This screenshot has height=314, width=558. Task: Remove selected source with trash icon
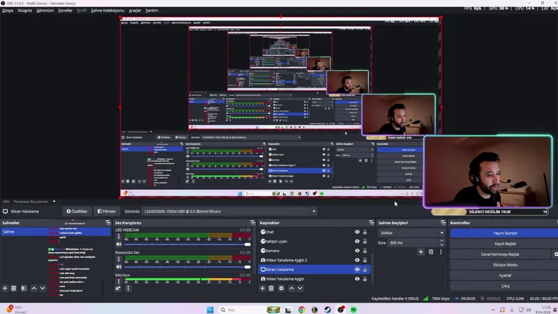pyautogui.click(x=271, y=288)
